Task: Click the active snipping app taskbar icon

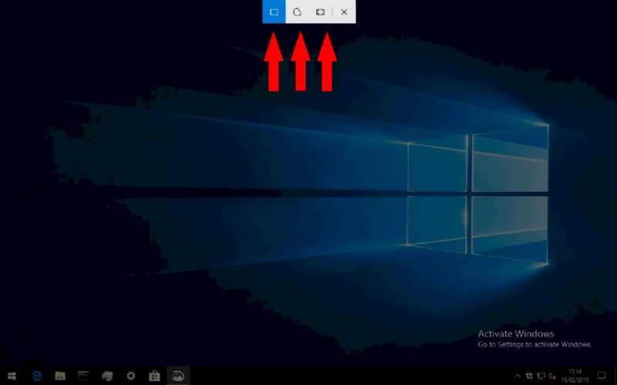Action: click(178, 376)
